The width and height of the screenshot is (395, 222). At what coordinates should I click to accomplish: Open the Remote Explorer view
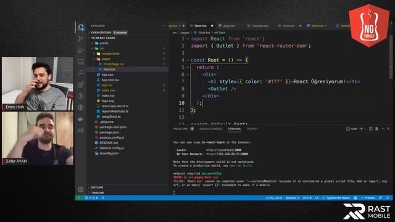coord(81,62)
